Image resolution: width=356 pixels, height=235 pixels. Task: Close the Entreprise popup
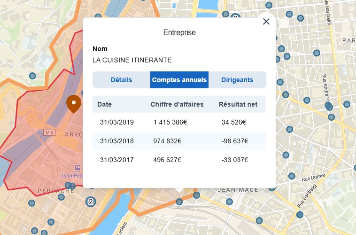click(266, 22)
